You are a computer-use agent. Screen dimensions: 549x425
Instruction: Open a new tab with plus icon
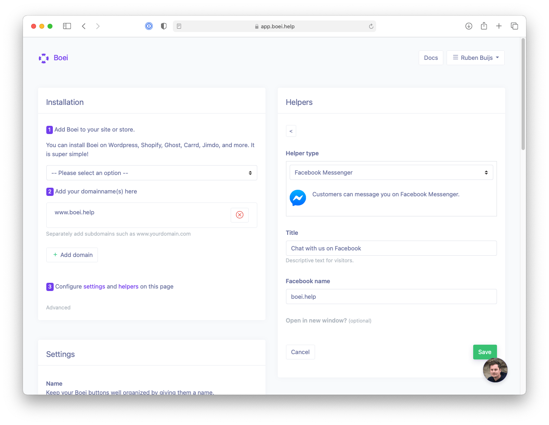point(499,26)
